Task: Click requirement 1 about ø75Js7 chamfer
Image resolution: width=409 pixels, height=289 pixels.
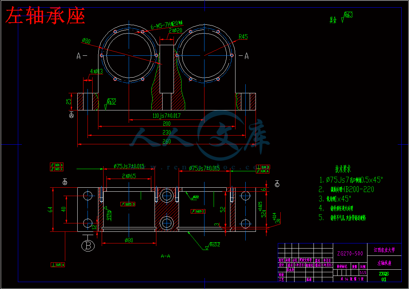Action: point(351,180)
